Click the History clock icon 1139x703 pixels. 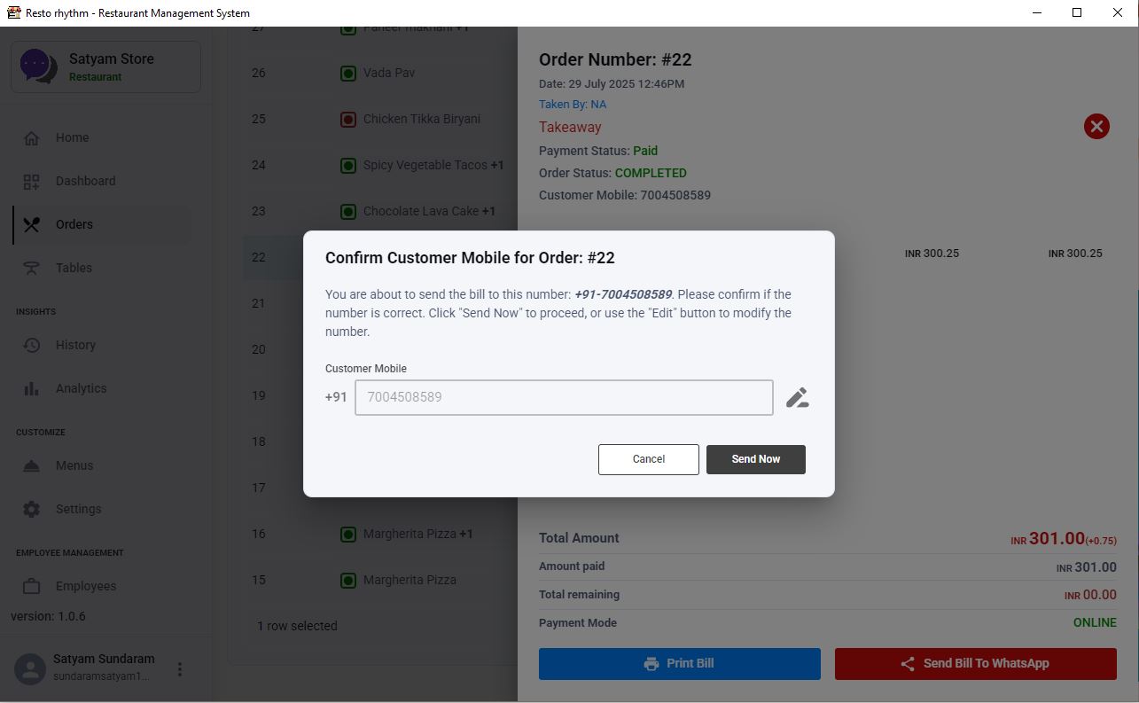click(x=32, y=346)
